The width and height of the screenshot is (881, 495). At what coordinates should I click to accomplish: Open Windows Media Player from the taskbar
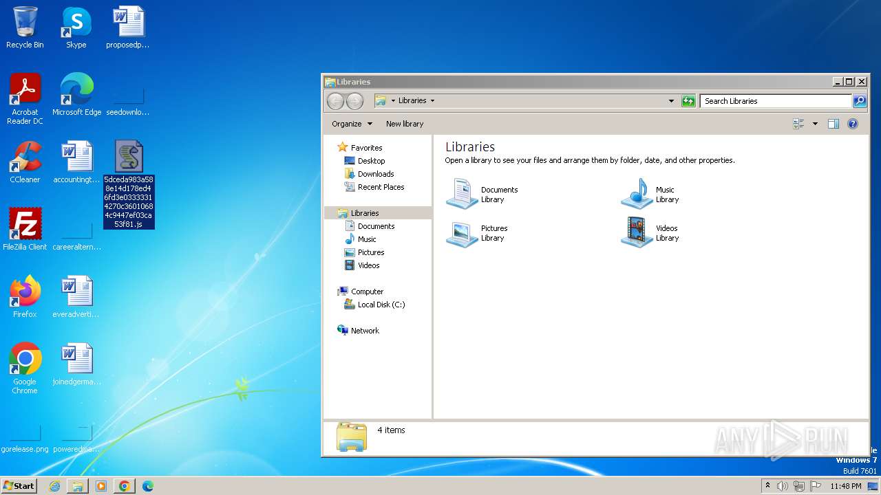click(101, 486)
